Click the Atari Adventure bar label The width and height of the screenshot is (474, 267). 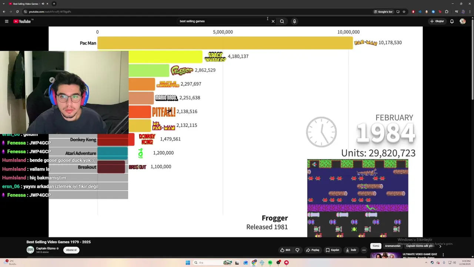[x=81, y=153]
